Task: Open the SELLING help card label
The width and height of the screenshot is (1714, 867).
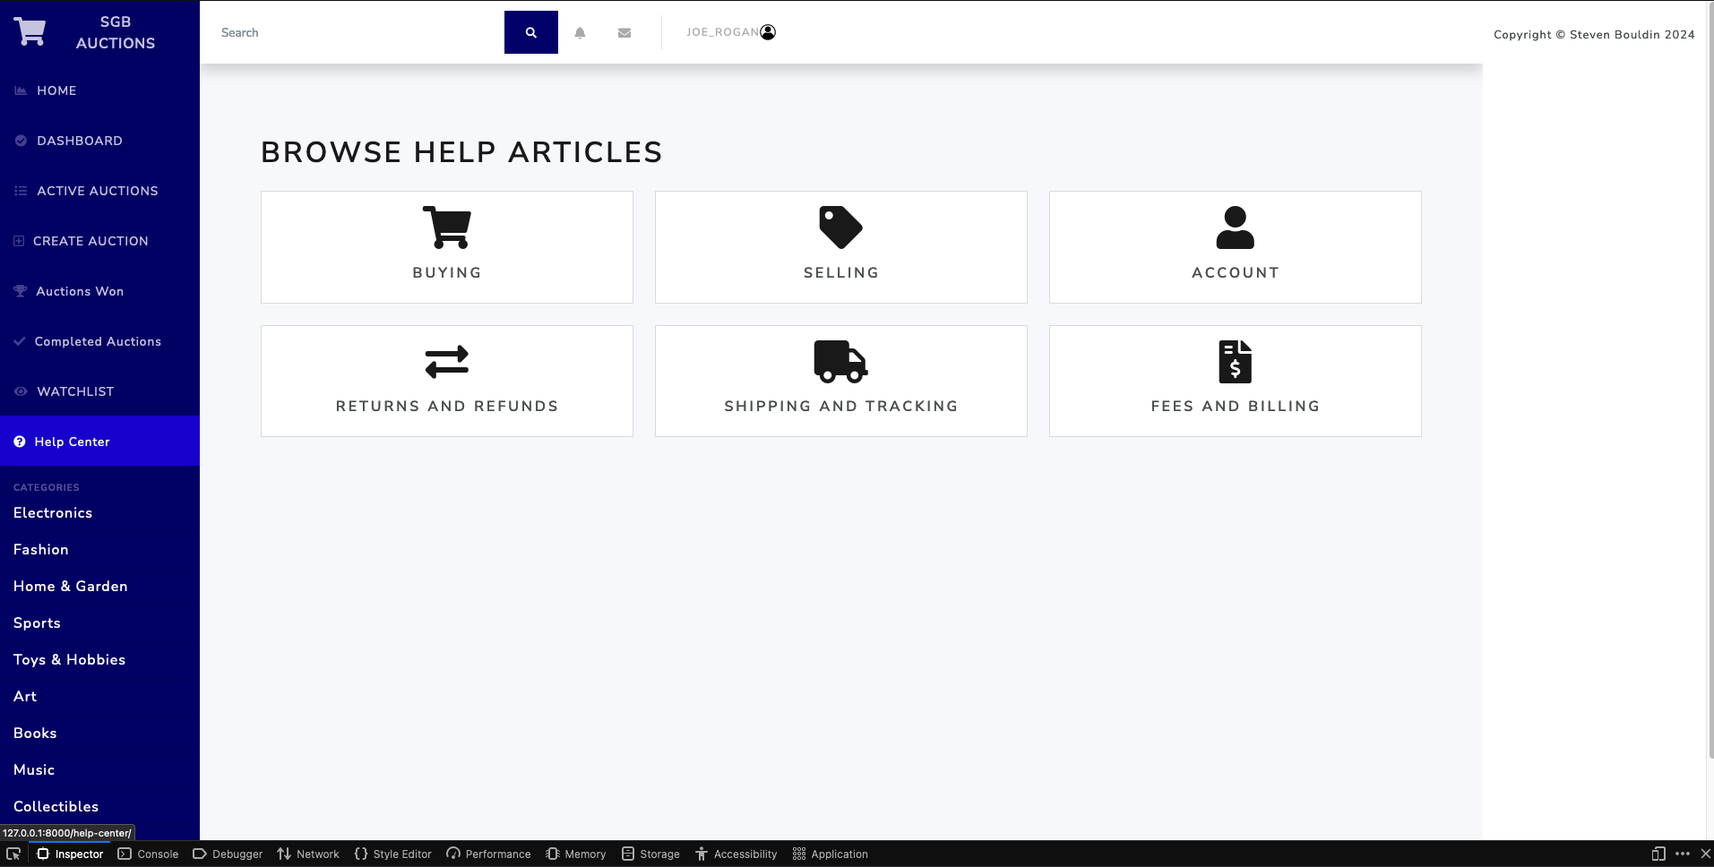Action: click(x=841, y=272)
